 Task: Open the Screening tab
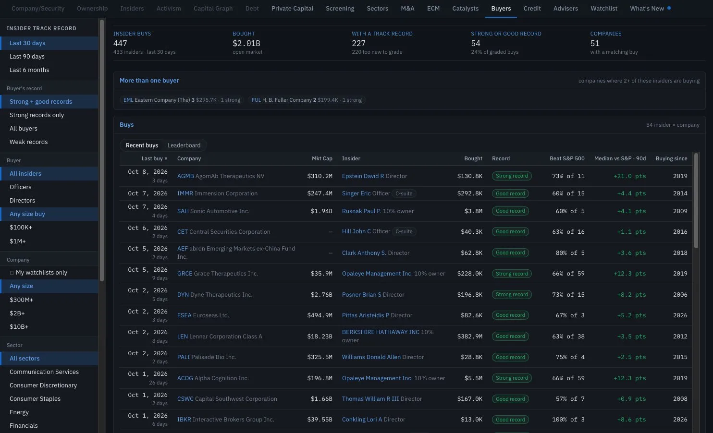point(340,9)
